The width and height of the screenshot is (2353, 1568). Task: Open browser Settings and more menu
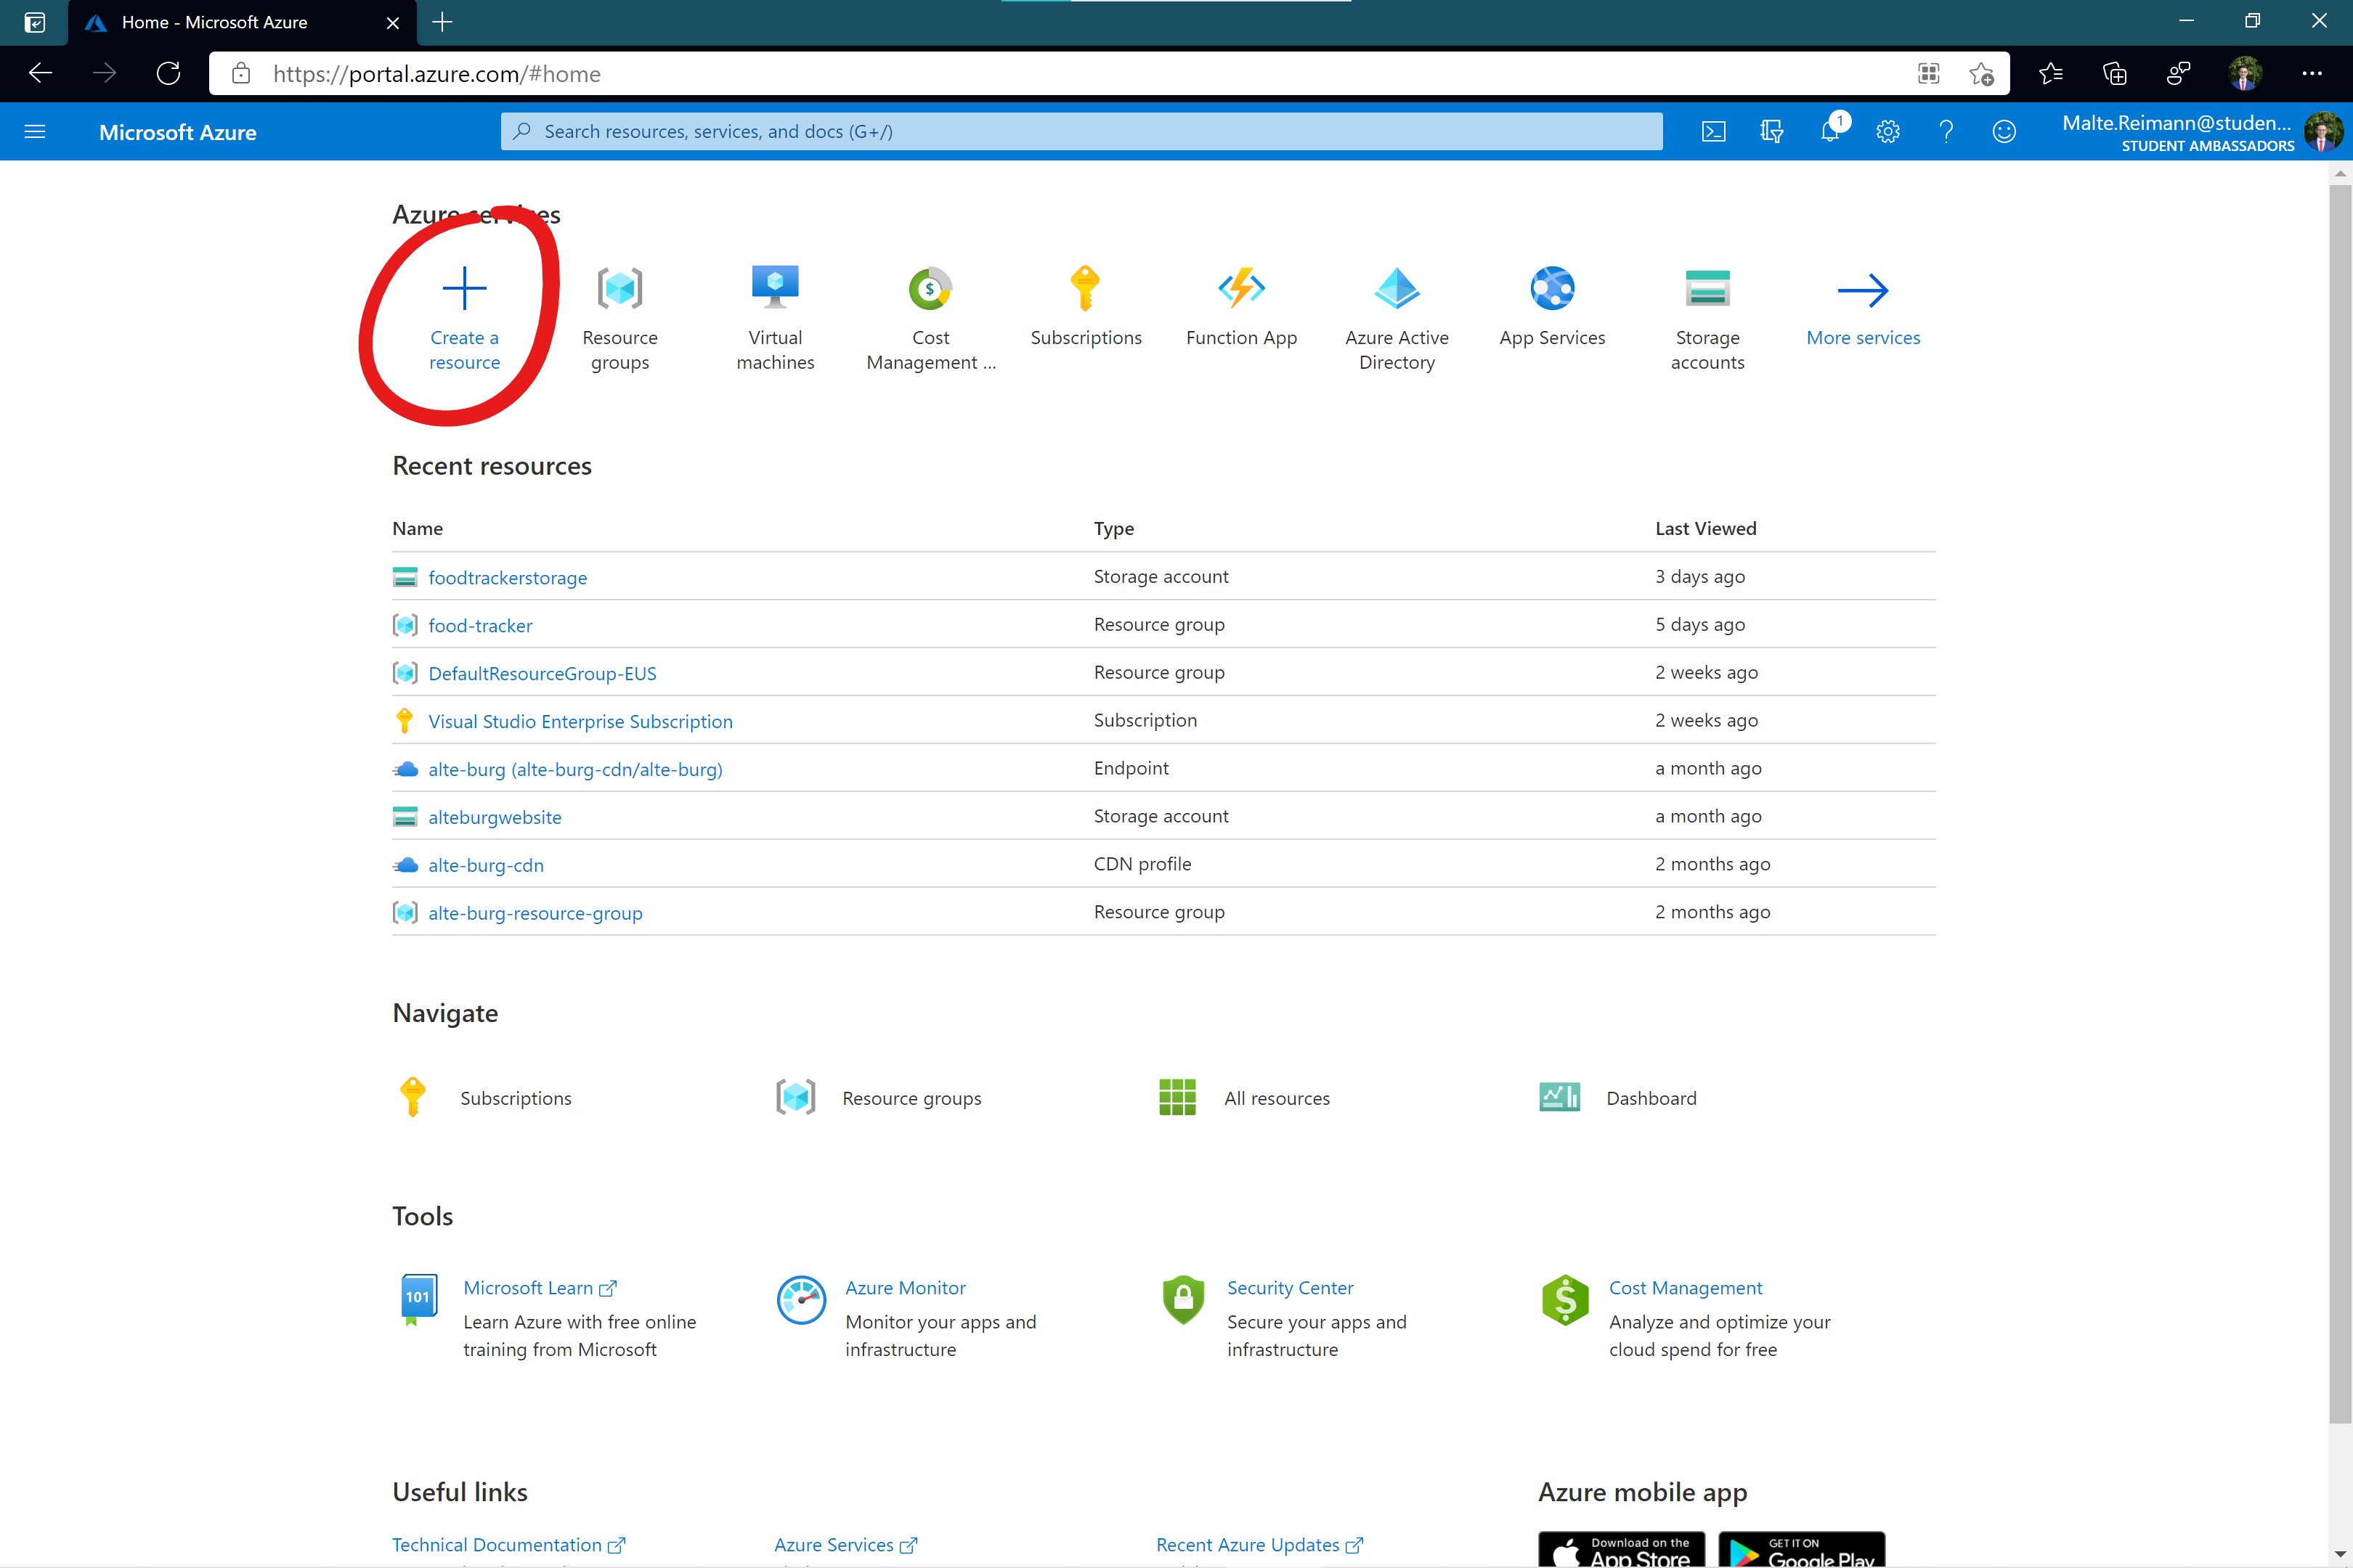click(2311, 73)
